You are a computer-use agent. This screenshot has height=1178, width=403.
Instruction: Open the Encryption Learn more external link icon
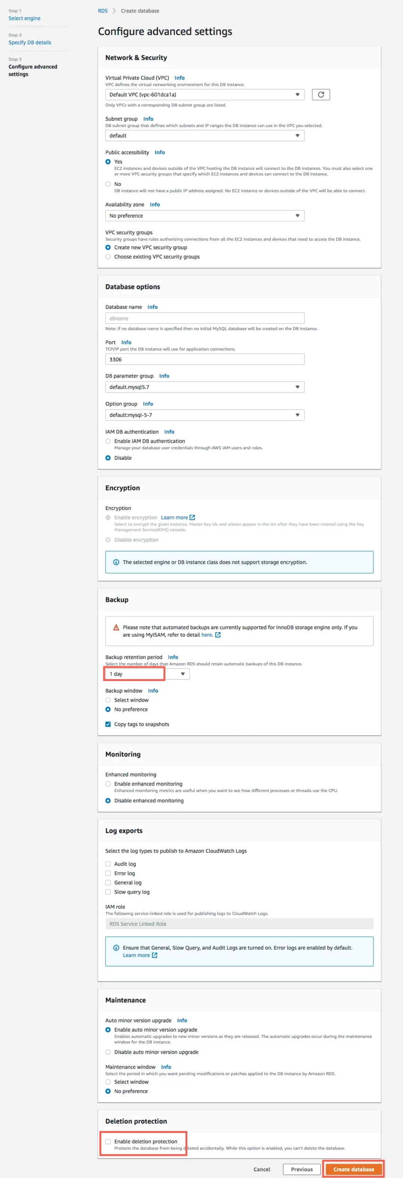pyautogui.click(x=192, y=518)
